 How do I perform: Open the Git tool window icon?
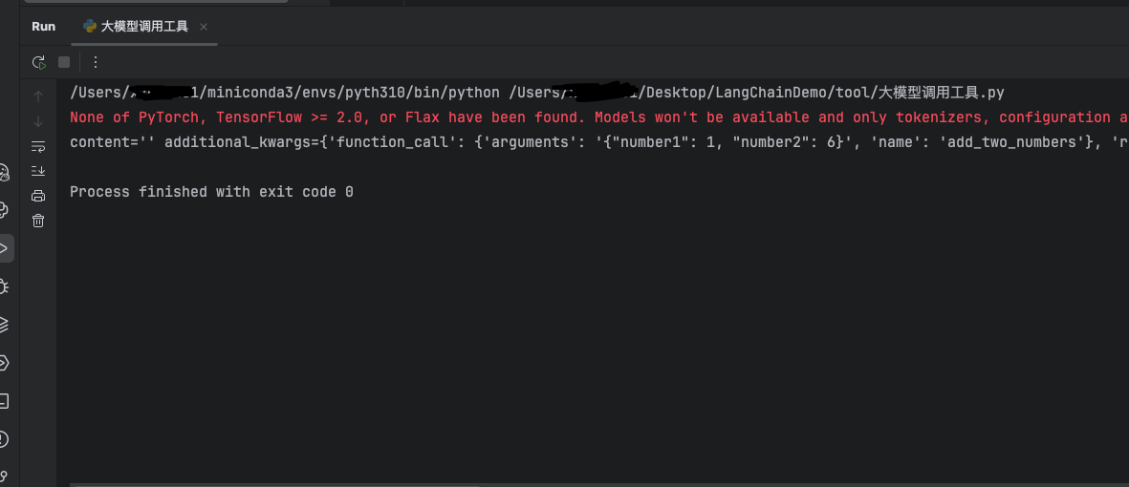pos(4,476)
